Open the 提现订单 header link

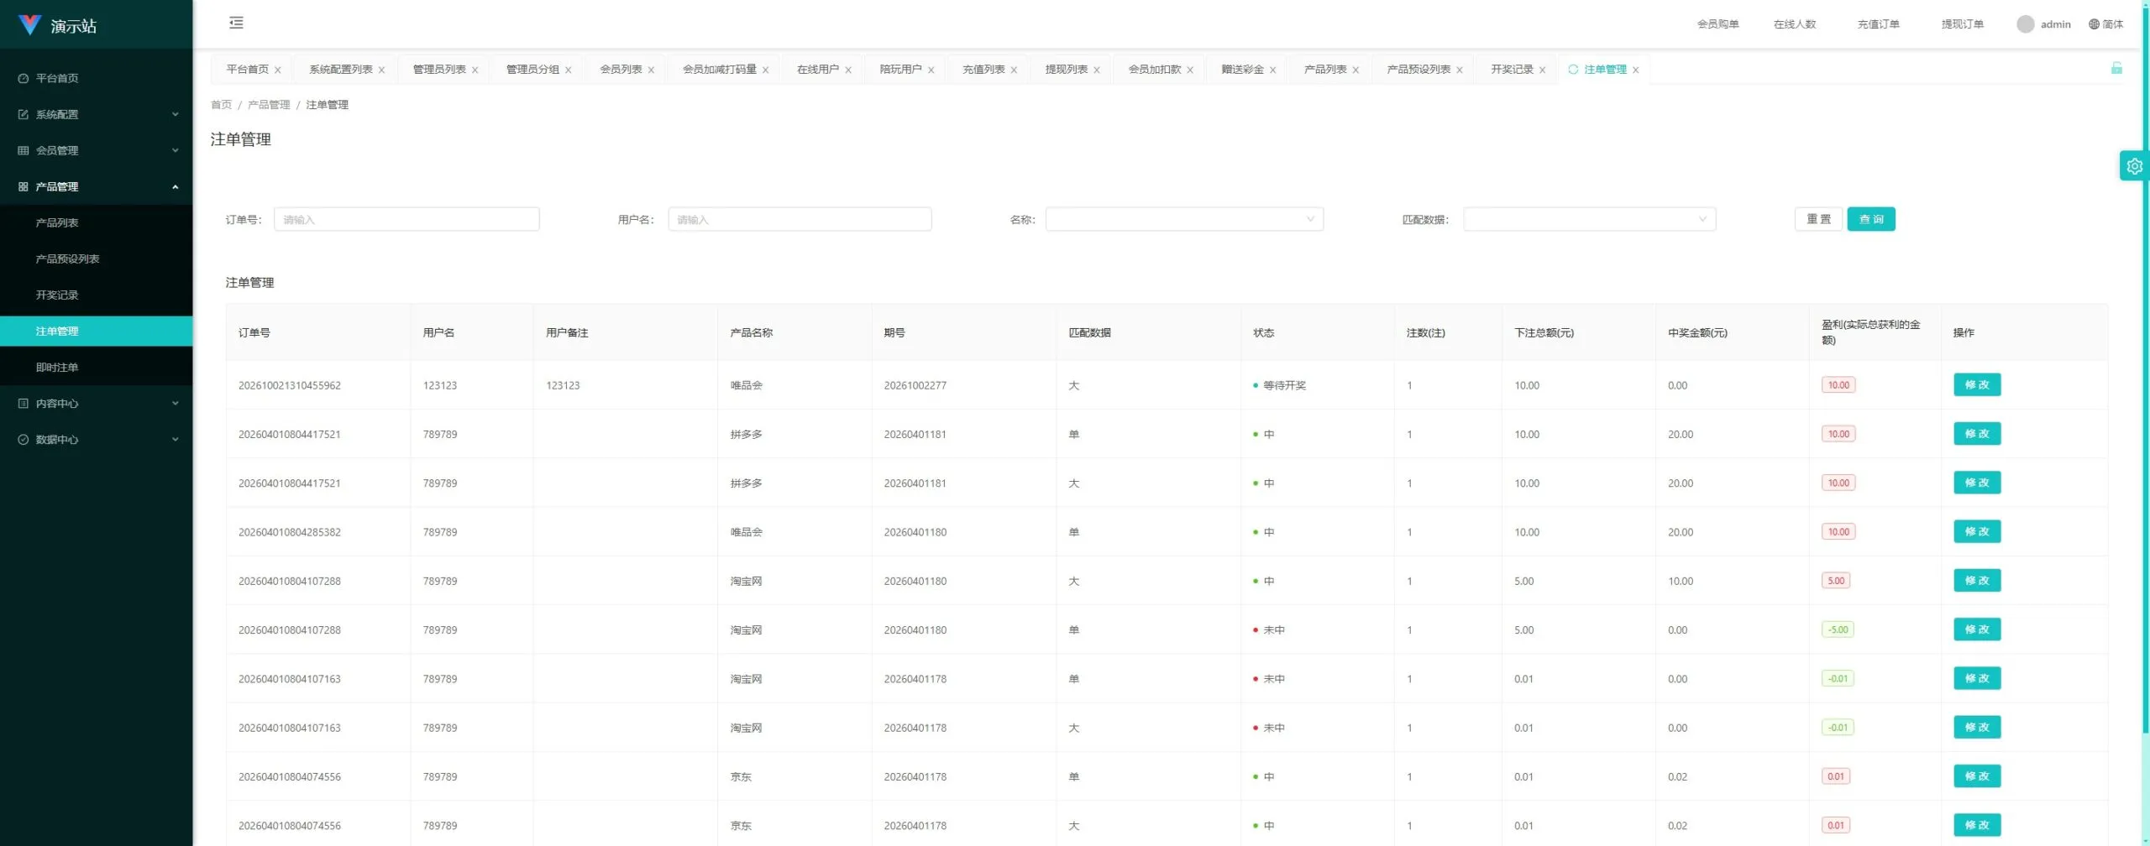(x=1962, y=24)
